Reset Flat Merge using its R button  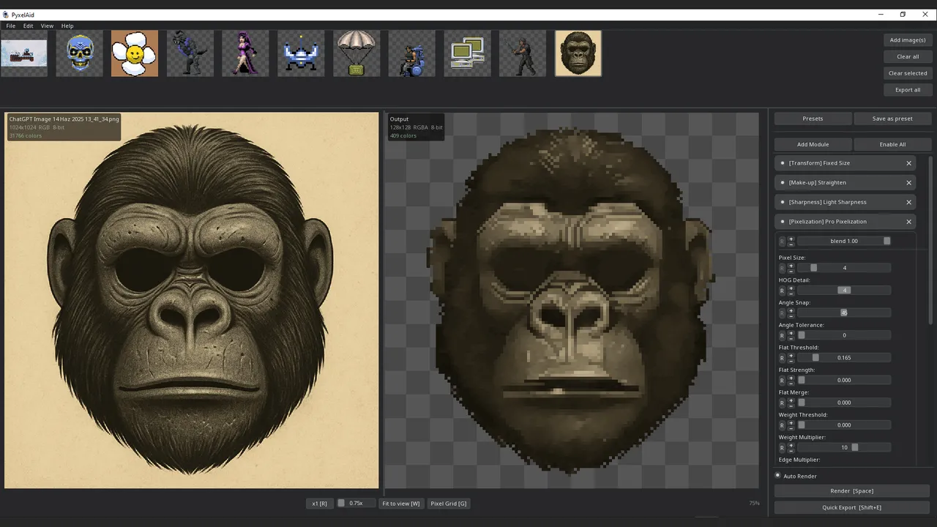pyautogui.click(x=782, y=403)
